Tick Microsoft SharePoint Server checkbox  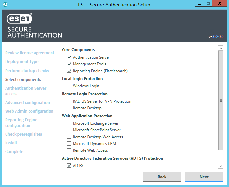pyautogui.click(x=69, y=130)
